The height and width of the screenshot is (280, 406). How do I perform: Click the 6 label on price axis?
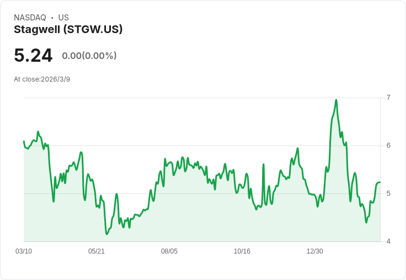point(388,146)
